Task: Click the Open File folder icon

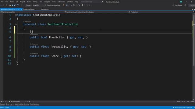Action: 10,5
